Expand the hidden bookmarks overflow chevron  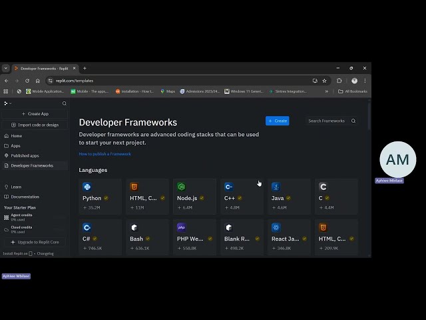(x=326, y=91)
